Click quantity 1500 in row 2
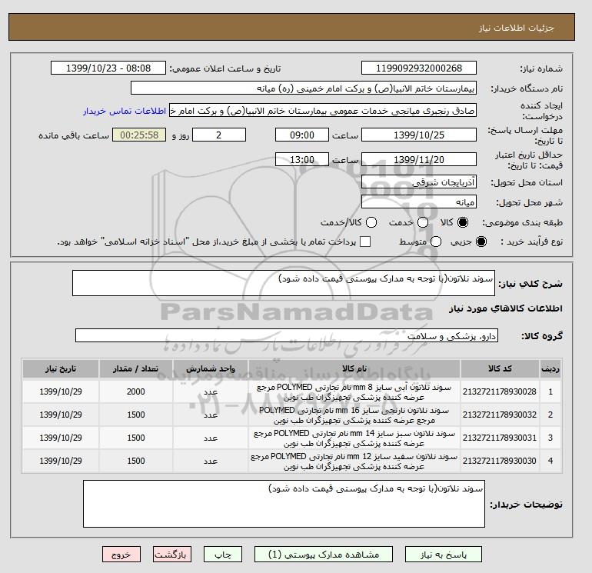The width and height of the screenshot is (592, 573). click(x=136, y=415)
